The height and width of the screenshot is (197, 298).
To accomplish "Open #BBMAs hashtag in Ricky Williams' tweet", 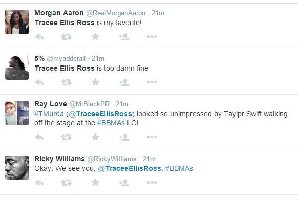I will (179, 168).
